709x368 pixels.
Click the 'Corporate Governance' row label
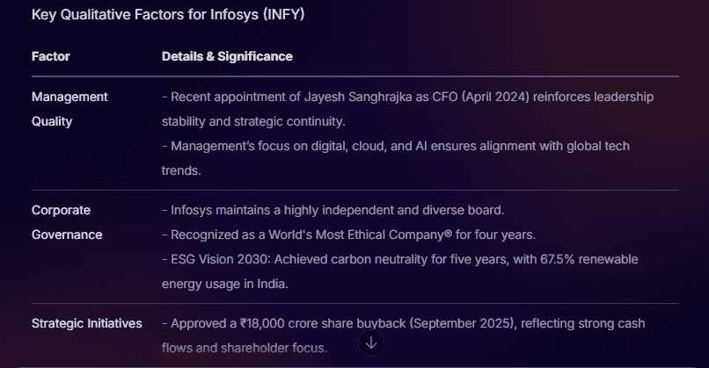point(67,222)
